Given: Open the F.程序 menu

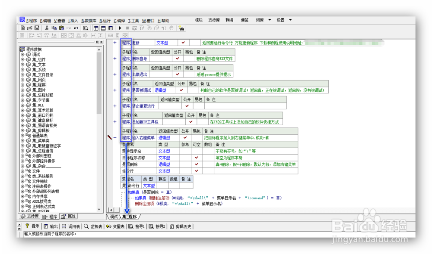Looking at the screenshot, I should point(32,21).
